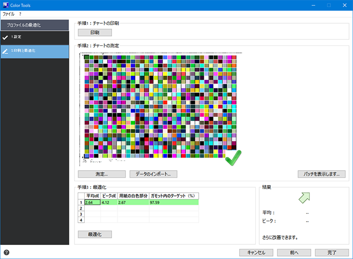Image resolution: width=353 pixels, height=259 pixels.
Task: Select step 2 印刷と最適化 in the sidebar
Action: tap(35, 51)
